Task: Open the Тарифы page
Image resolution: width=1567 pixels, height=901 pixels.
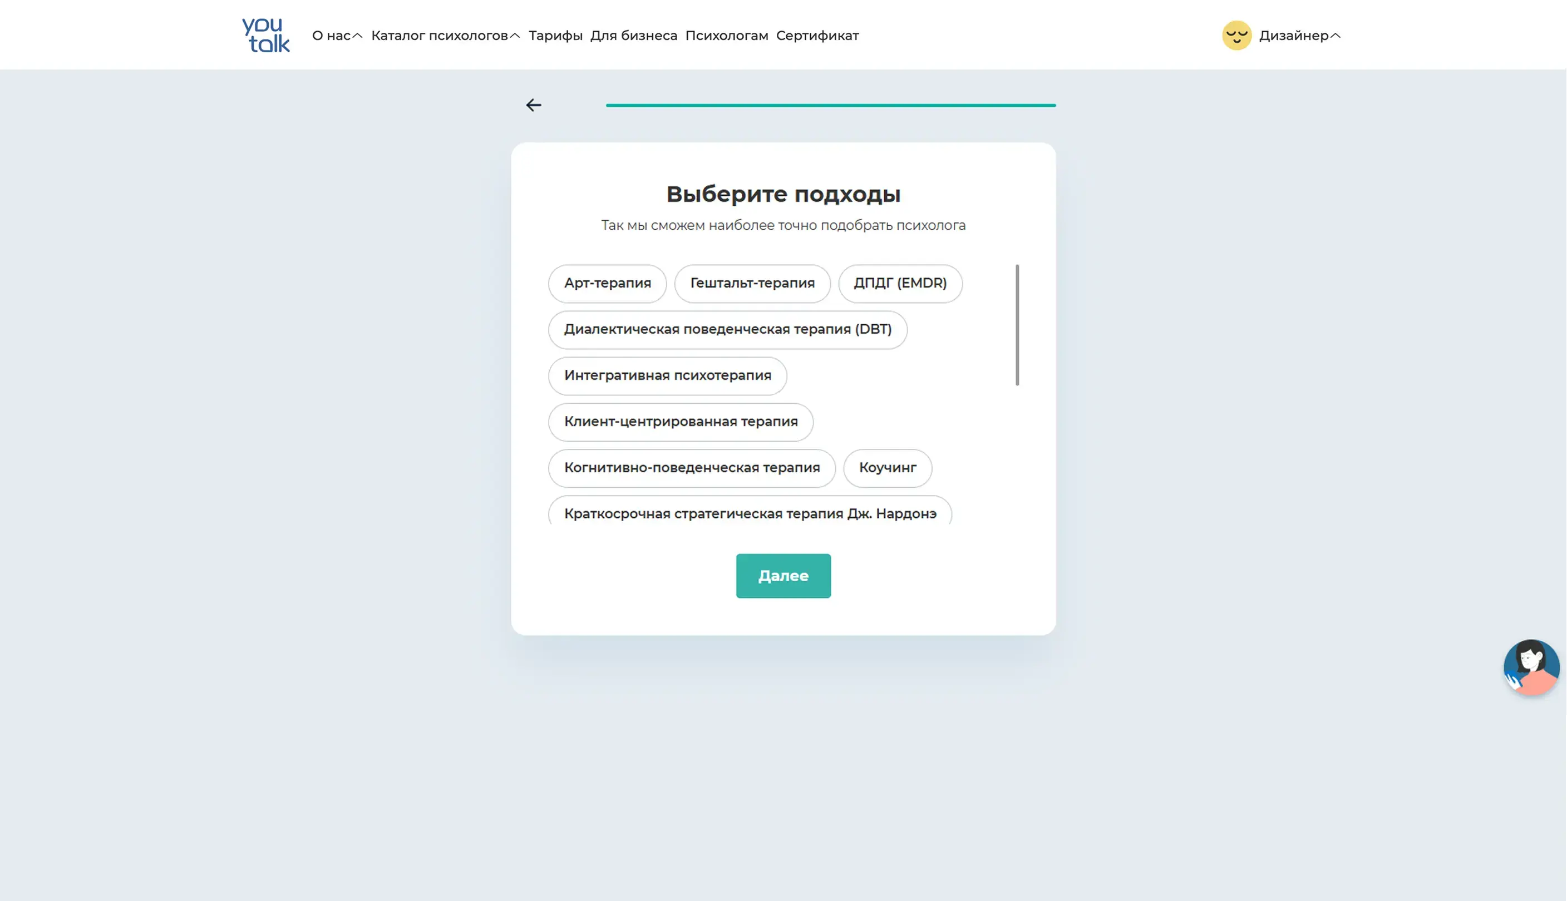Action: click(555, 36)
